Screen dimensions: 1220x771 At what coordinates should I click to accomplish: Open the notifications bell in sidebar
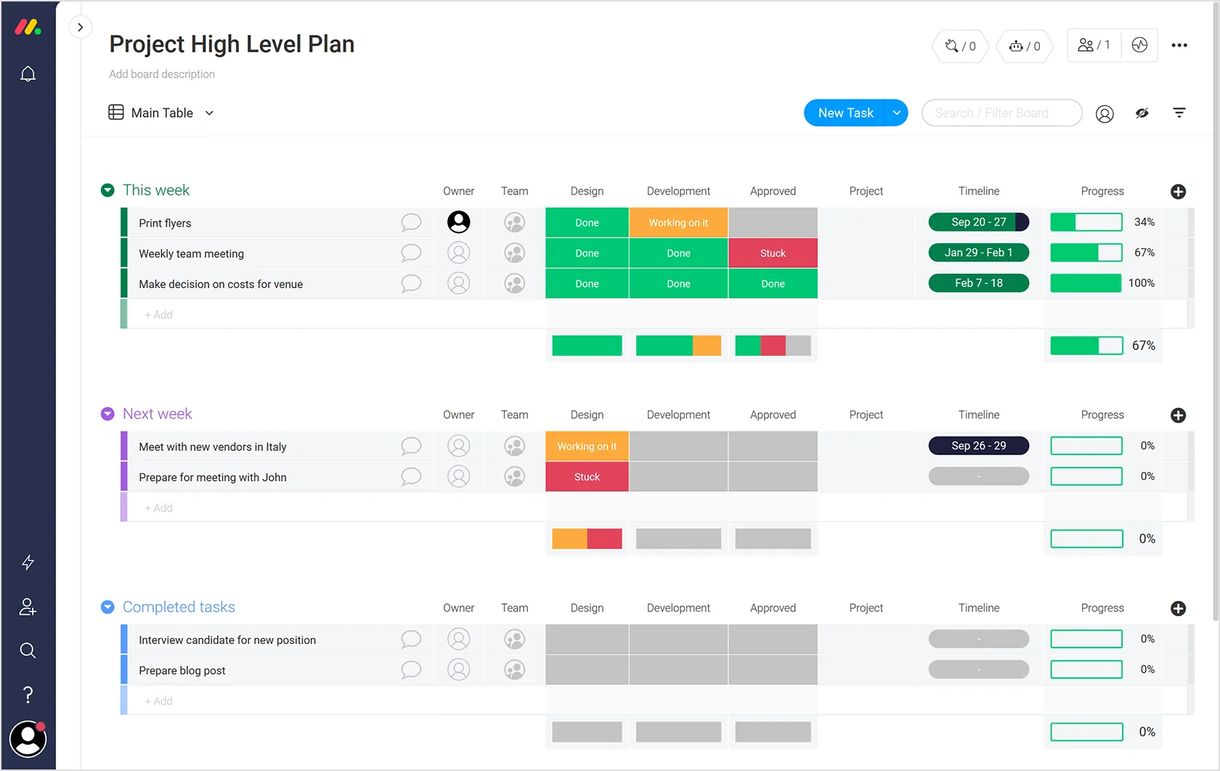28,74
